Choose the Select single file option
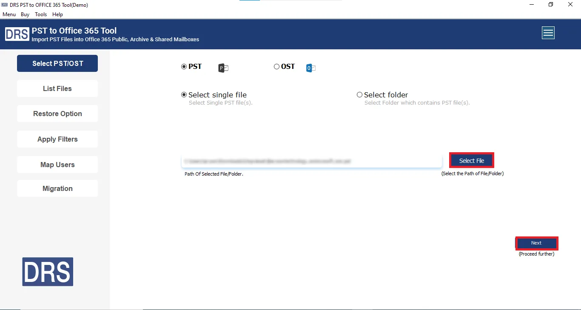 184,95
